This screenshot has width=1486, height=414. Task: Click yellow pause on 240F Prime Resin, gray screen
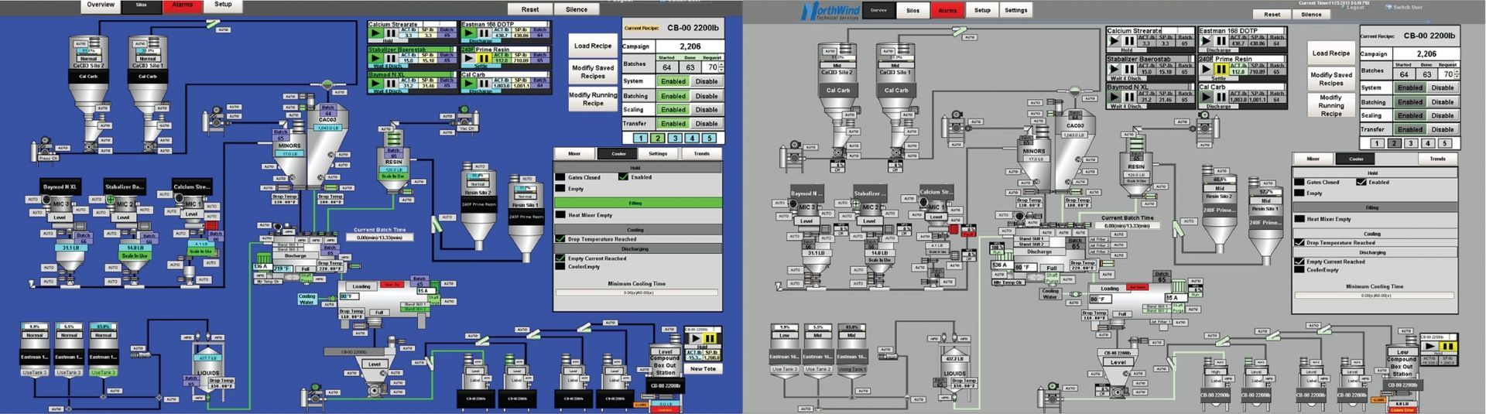click(x=1221, y=69)
